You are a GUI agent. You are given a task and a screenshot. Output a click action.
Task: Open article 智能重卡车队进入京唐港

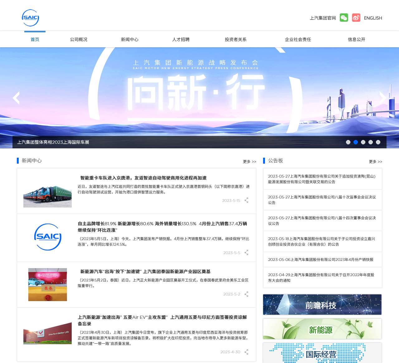tap(143, 178)
